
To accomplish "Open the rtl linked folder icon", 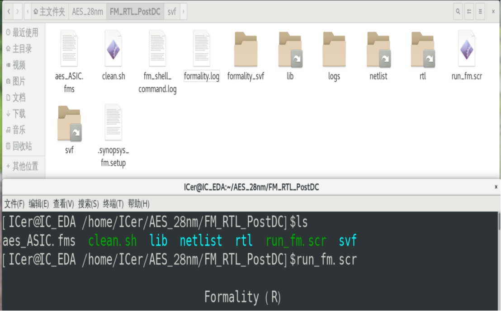I will (x=423, y=49).
